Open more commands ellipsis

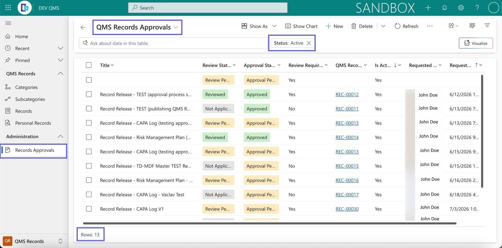pyautogui.click(x=430, y=26)
